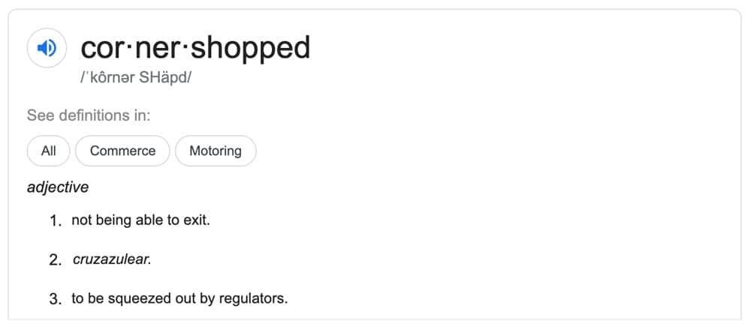Viewport: 751px width, 332px height.
Task: Open the italic "cruzazulear" definition
Action: [x=112, y=259]
